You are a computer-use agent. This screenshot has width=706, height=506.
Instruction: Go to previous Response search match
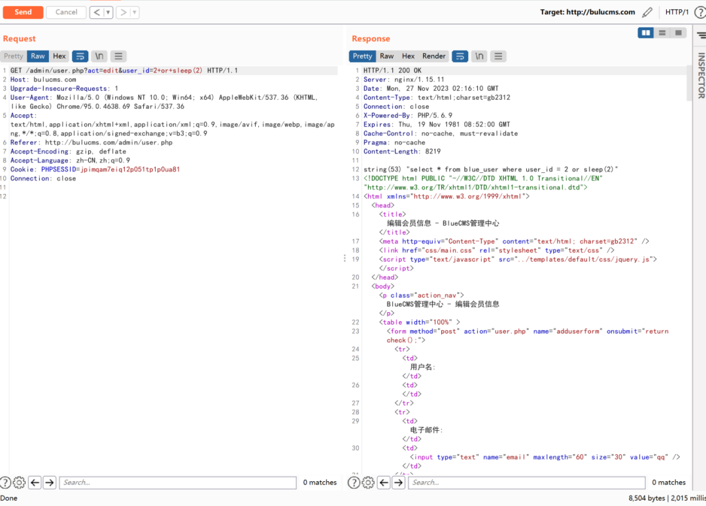(384, 482)
